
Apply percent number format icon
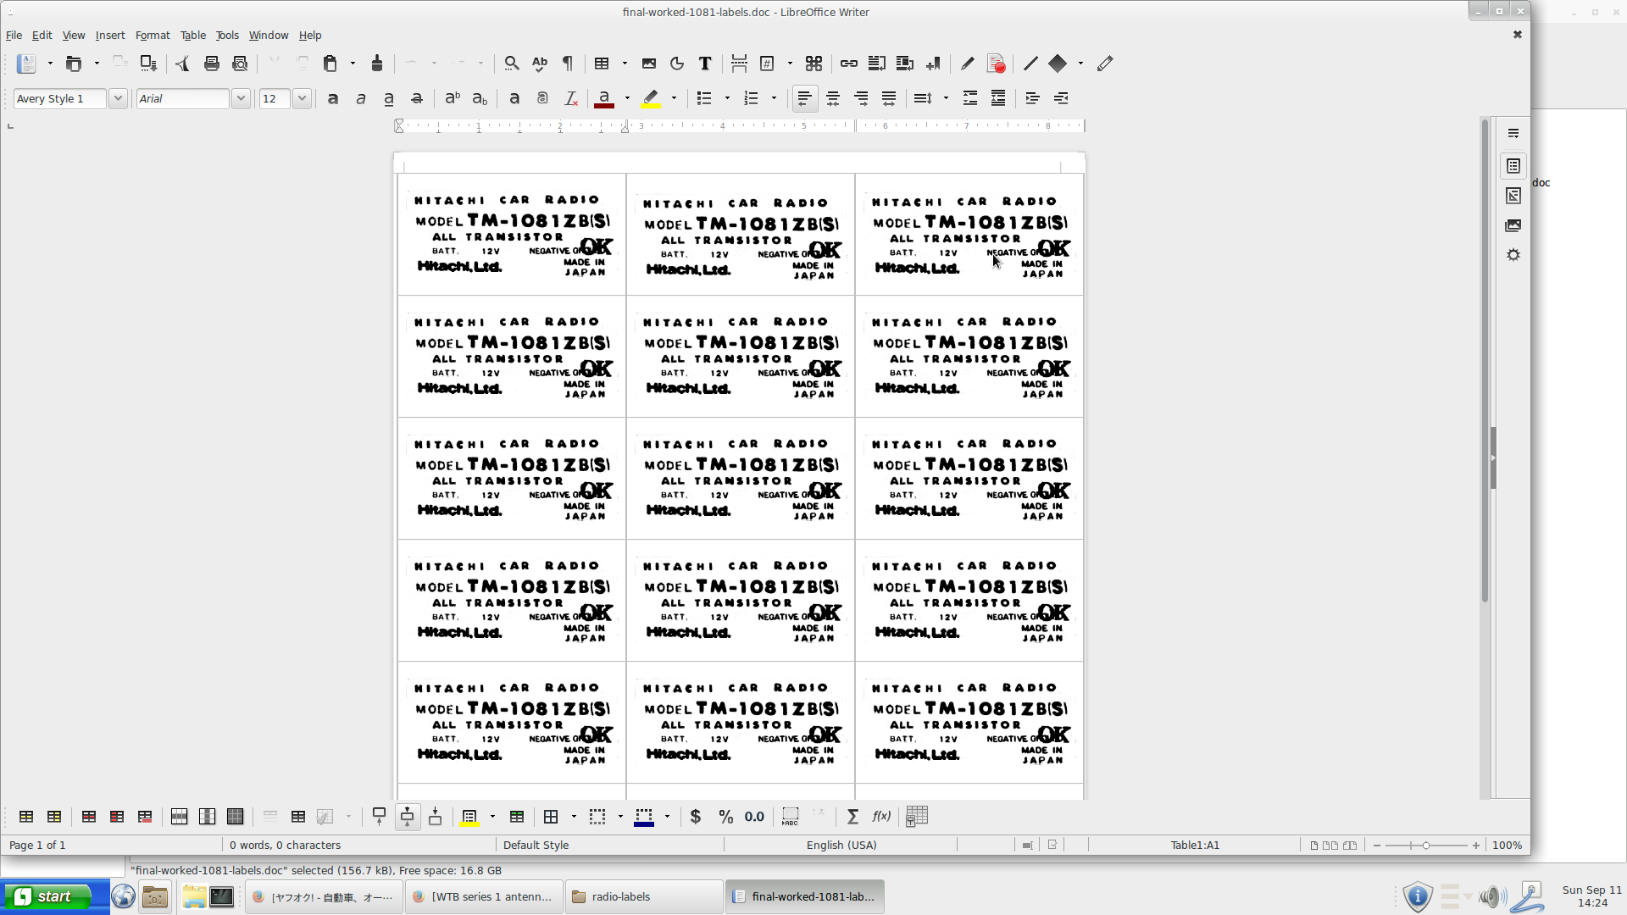(x=726, y=817)
